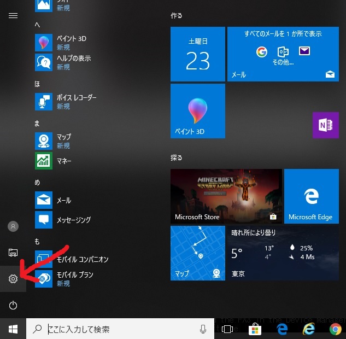This screenshot has width=346, height=339.
Task: Click the ボイス レコーダー microphone icon
Action: [44, 102]
